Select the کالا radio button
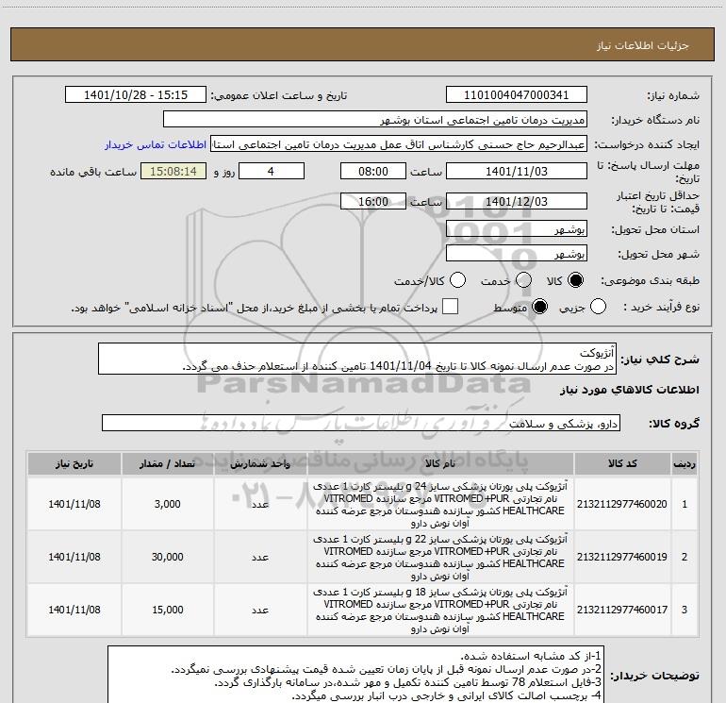726x703 pixels. 575,280
